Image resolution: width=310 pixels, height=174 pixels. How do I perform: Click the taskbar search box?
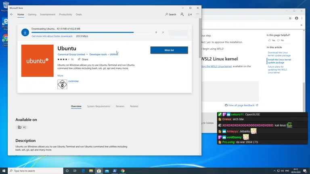coord(36,171)
